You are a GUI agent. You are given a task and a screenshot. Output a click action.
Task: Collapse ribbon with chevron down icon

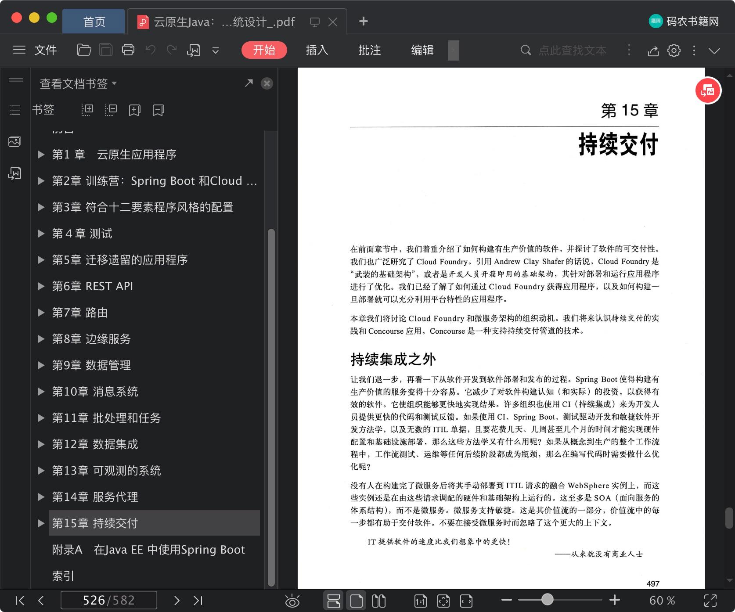714,51
